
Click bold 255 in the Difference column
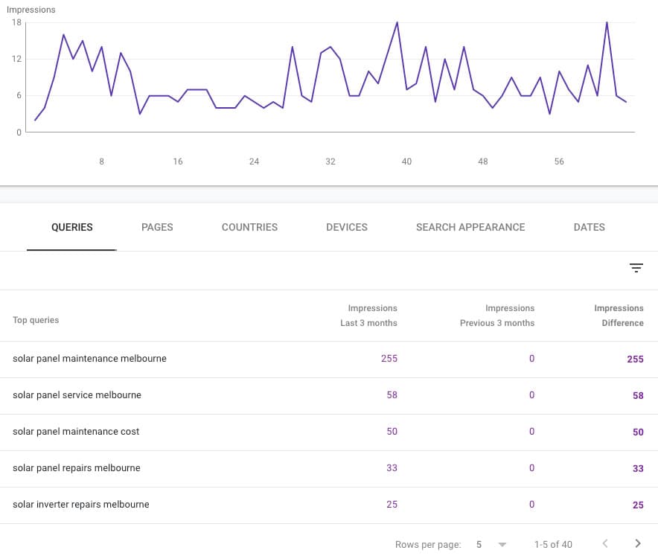pyautogui.click(x=636, y=360)
